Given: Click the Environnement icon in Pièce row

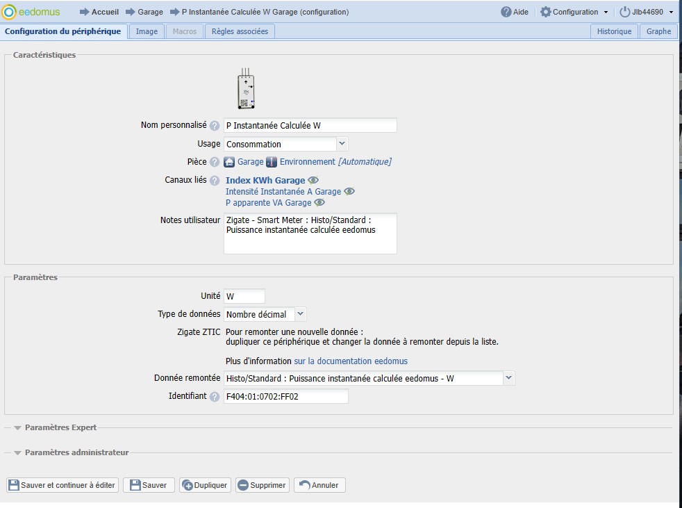Looking at the screenshot, I should click(x=272, y=162).
